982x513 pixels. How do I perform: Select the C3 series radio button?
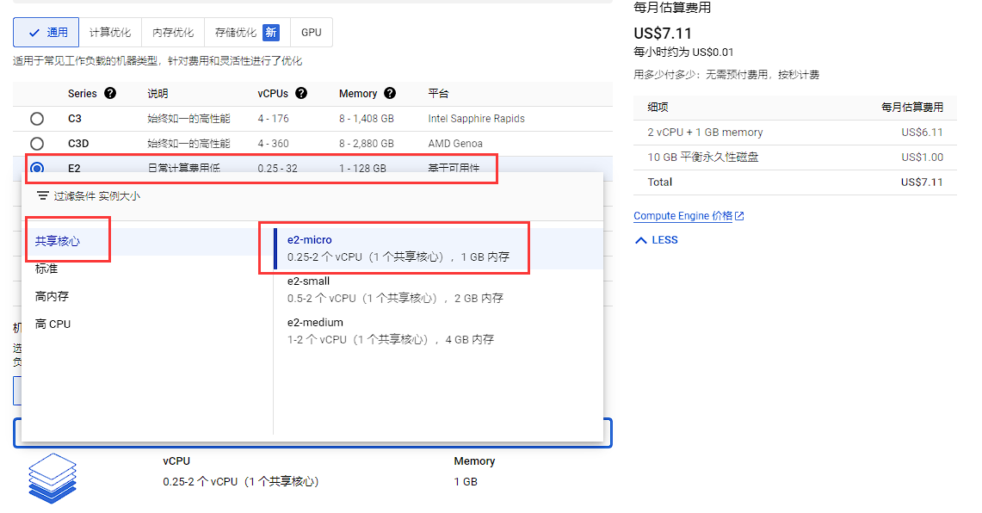click(x=37, y=119)
